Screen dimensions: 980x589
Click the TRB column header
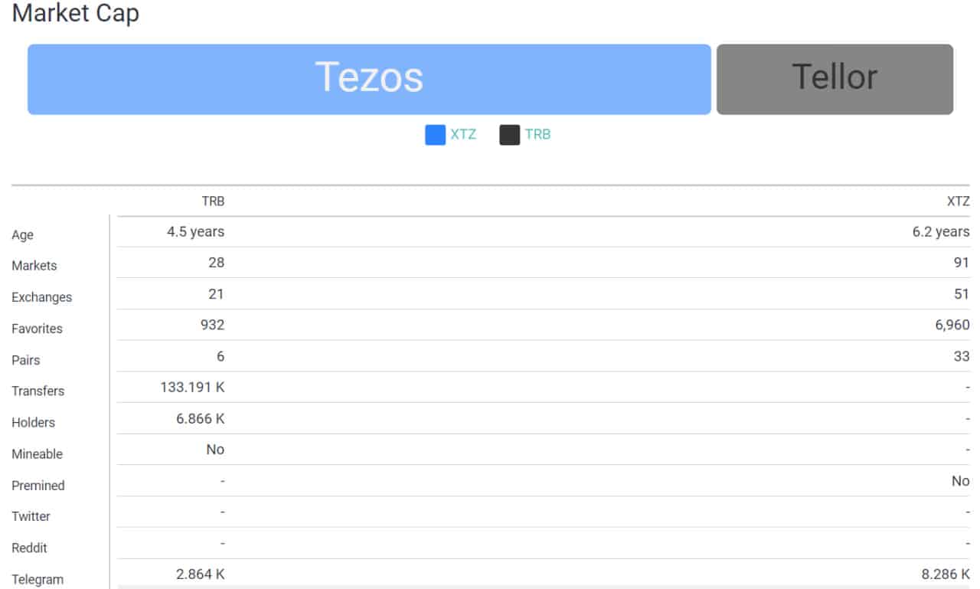(x=213, y=201)
